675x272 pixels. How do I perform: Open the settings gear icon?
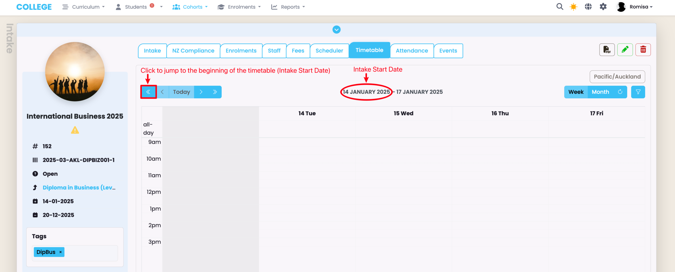pyautogui.click(x=603, y=7)
